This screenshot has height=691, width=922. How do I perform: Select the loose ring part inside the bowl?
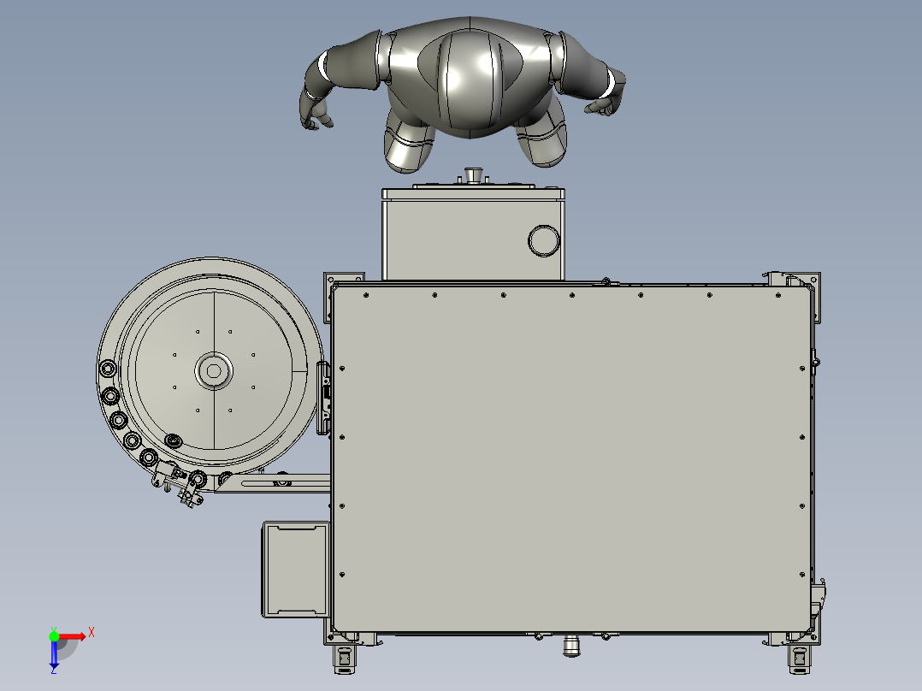click(x=173, y=440)
